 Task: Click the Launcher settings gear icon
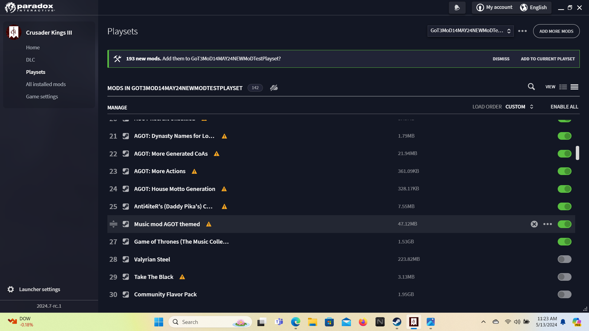11,289
